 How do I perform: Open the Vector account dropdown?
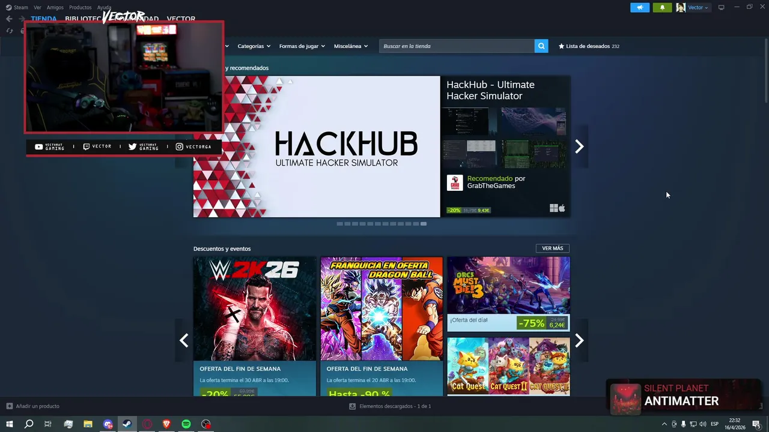point(698,7)
